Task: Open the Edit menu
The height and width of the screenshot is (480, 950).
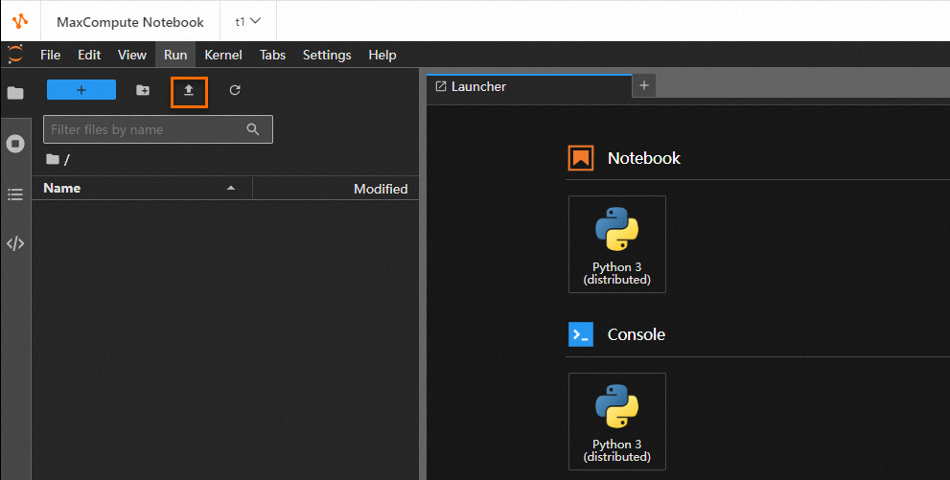Action: pyautogui.click(x=89, y=55)
